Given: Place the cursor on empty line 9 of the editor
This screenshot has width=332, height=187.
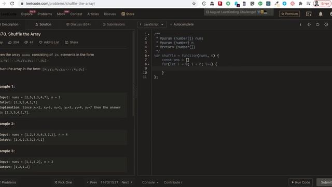Looking at the screenshot, I should 241,68.
